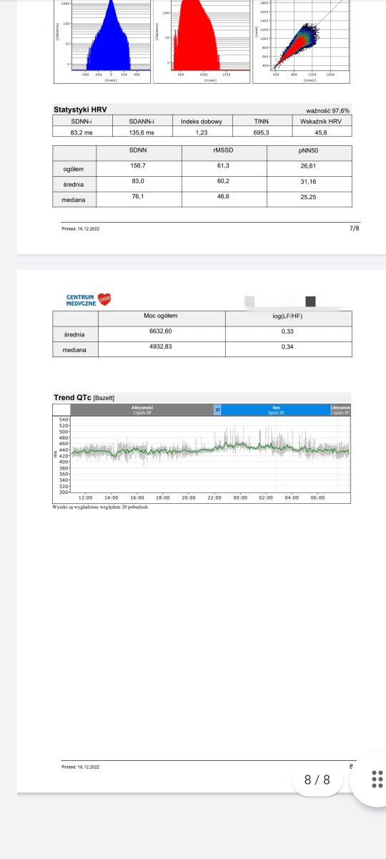Screen dimensions: 386x859
Task: Click SDNN ogółem value 156,7
Action: 139,165
